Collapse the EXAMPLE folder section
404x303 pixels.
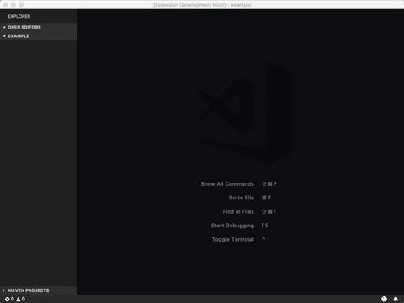click(38, 36)
